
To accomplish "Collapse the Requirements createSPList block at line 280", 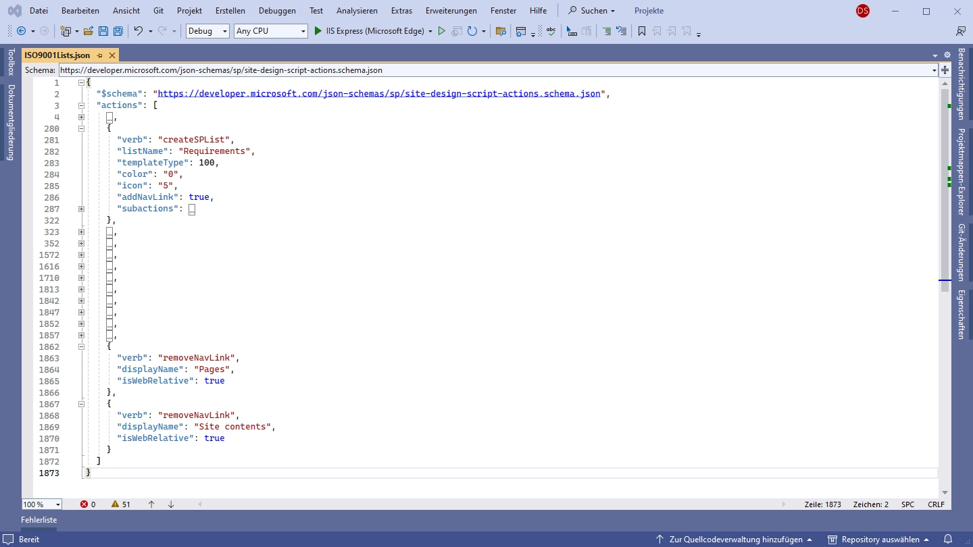I will 81,128.
